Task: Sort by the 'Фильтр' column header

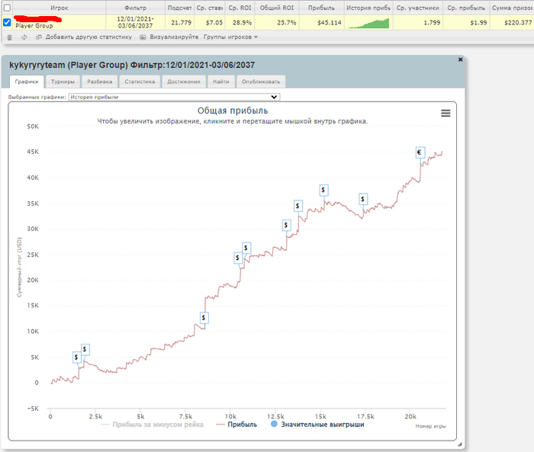Action: pos(135,8)
